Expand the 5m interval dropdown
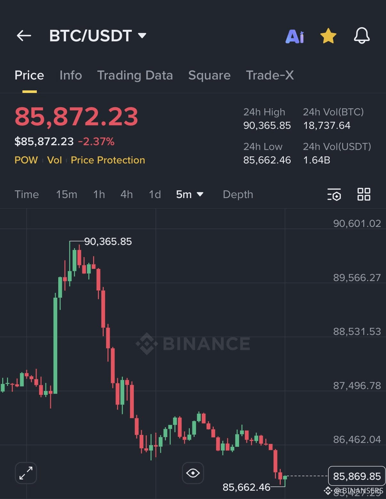 tap(190, 194)
